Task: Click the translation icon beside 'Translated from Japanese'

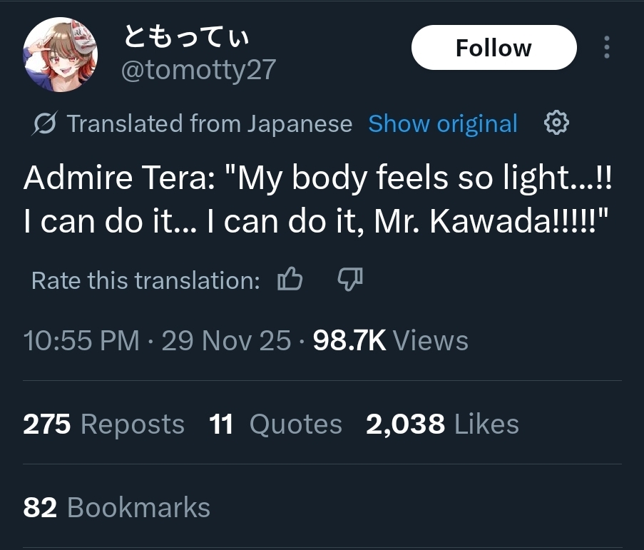Action: [x=44, y=123]
